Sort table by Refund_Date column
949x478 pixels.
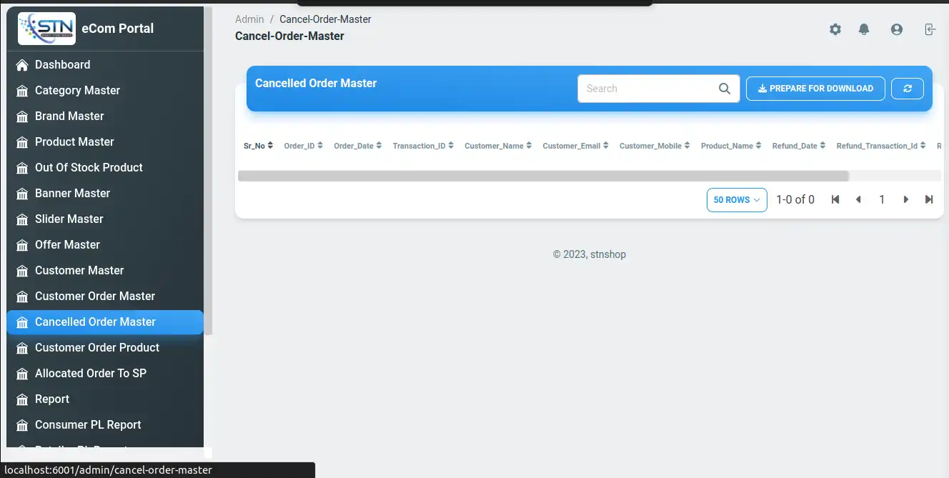798,146
